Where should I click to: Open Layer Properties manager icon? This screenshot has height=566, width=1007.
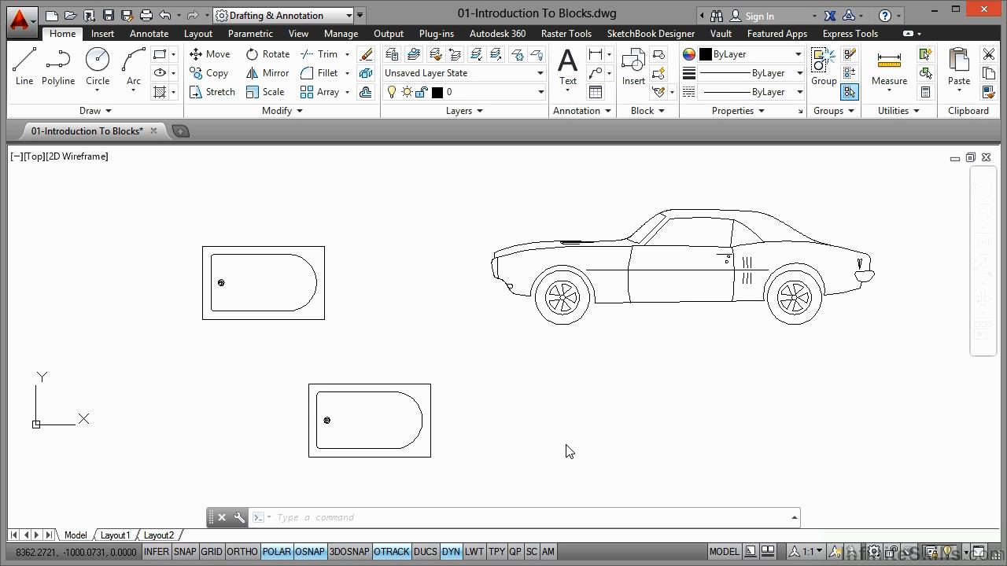pyautogui.click(x=392, y=54)
